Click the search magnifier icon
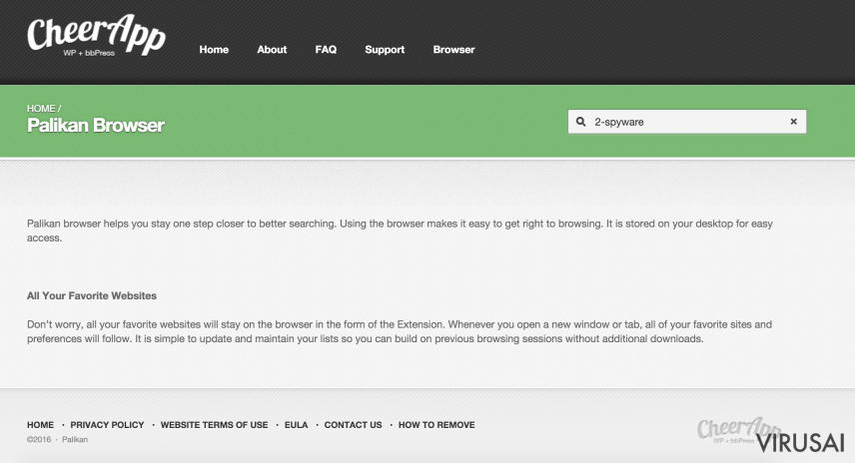The width and height of the screenshot is (855, 463). point(581,122)
